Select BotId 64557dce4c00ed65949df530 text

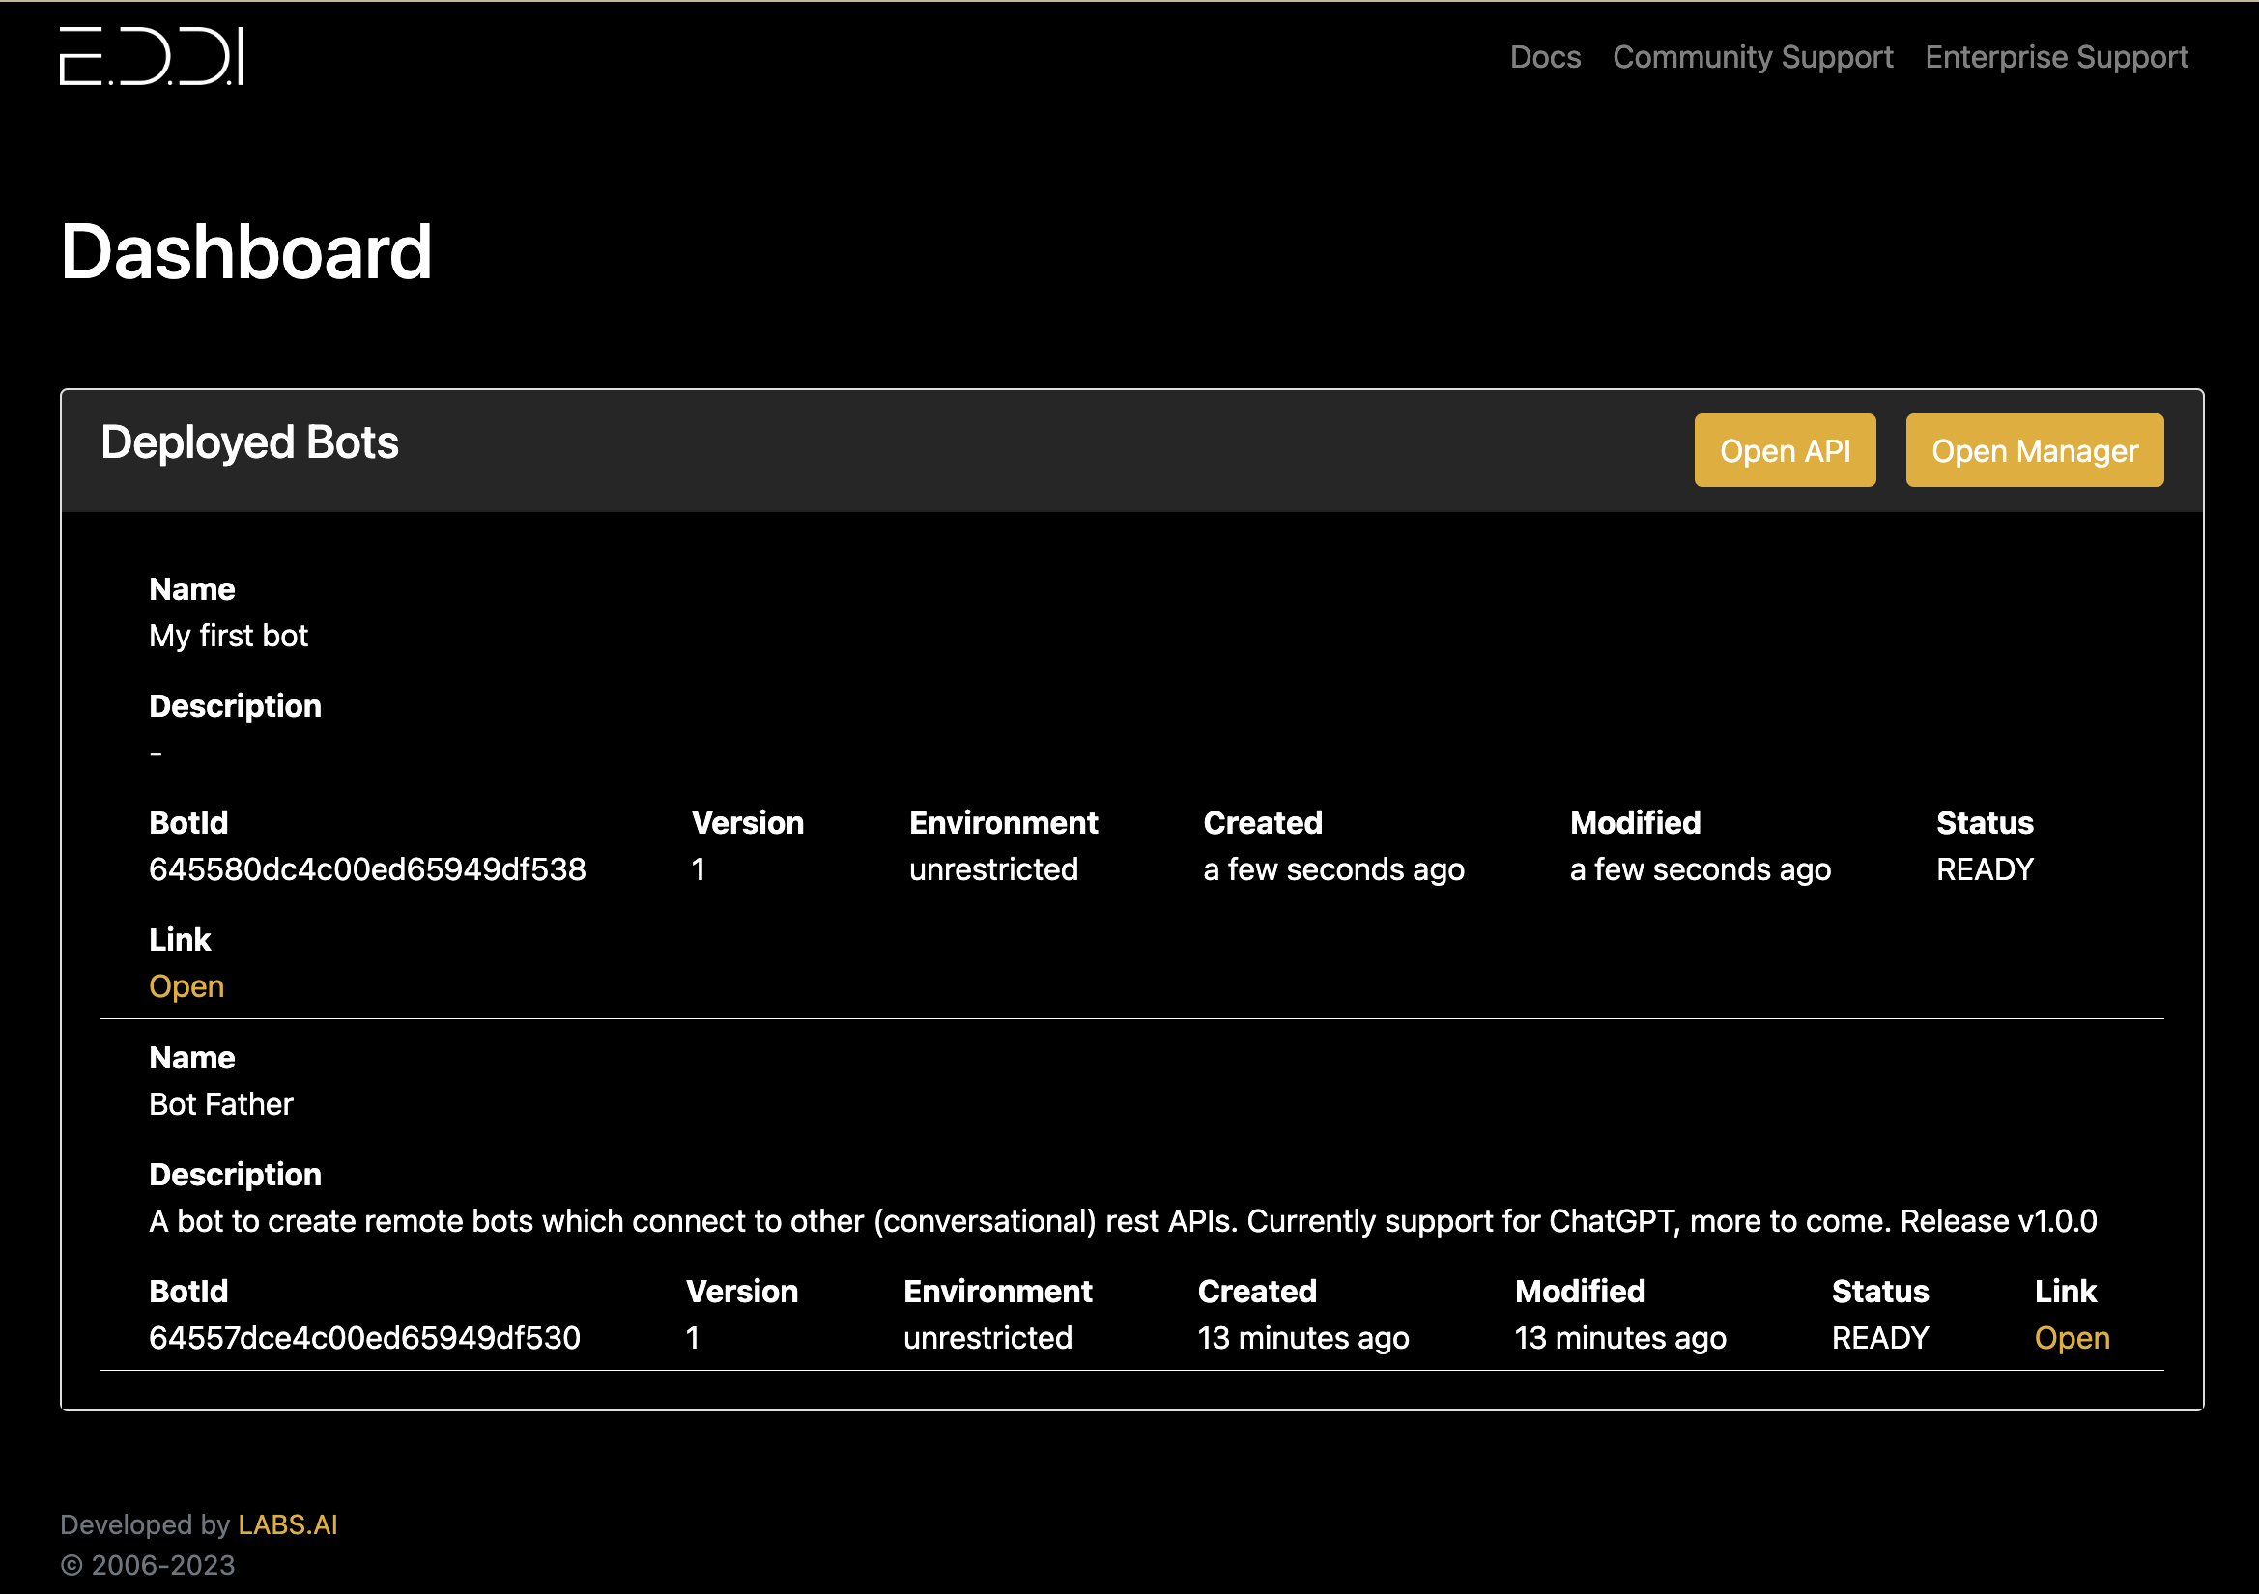(x=364, y=1337)
